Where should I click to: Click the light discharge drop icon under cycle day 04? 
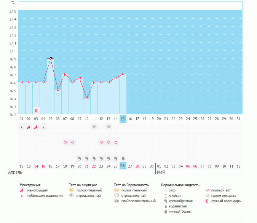pyautogui.click(x=43, y=127)
